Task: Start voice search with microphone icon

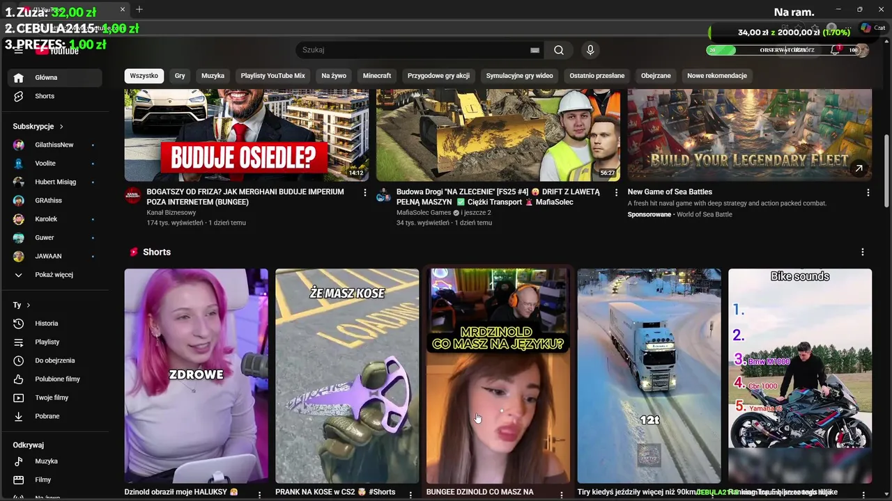Action: click(x=590, y=50)
